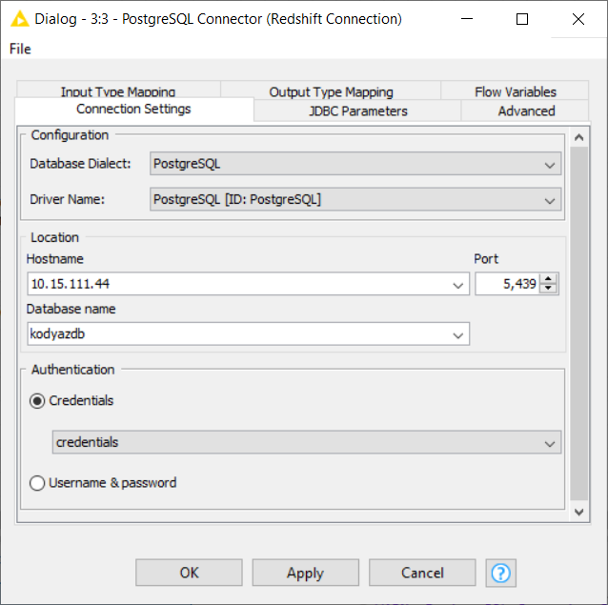
Task: Click the OK button
Action: coord(189,573)
